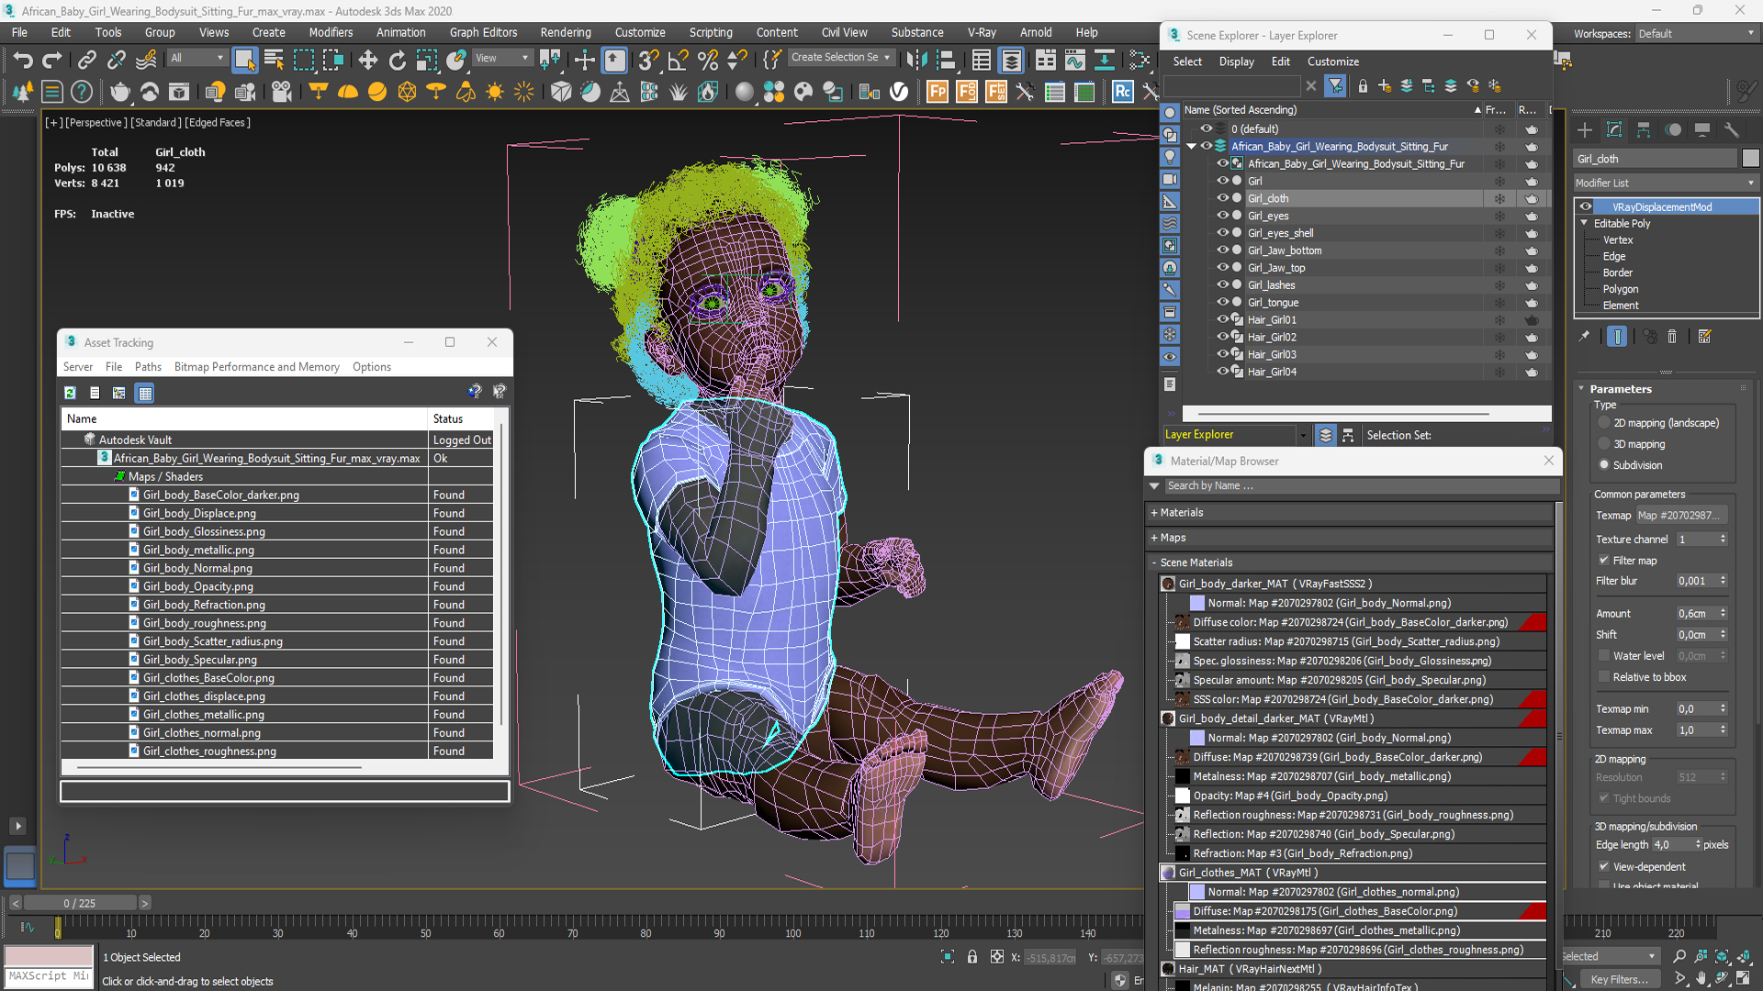Click the viewport Edged Faces label
The width and height of the screenshot is (1763, 991).
(217, 122)
